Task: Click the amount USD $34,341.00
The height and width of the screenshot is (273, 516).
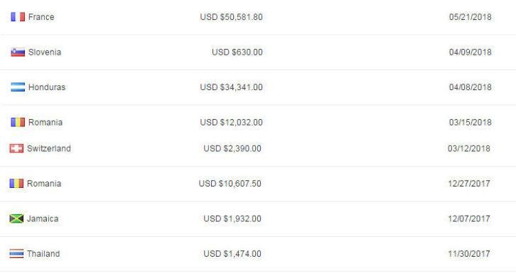Action: pos(231,87)
